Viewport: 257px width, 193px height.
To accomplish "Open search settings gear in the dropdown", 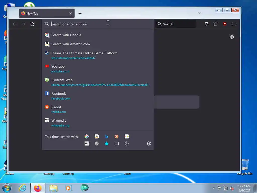I will [x=149, y=143].
